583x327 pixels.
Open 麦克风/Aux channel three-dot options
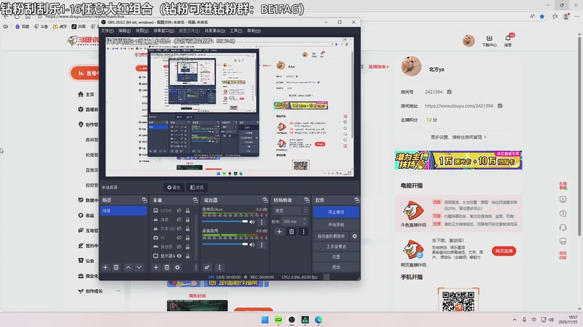[x=262, y=222]
